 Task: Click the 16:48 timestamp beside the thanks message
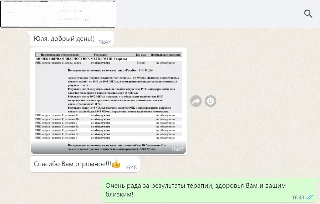click(x=131, y=167)
